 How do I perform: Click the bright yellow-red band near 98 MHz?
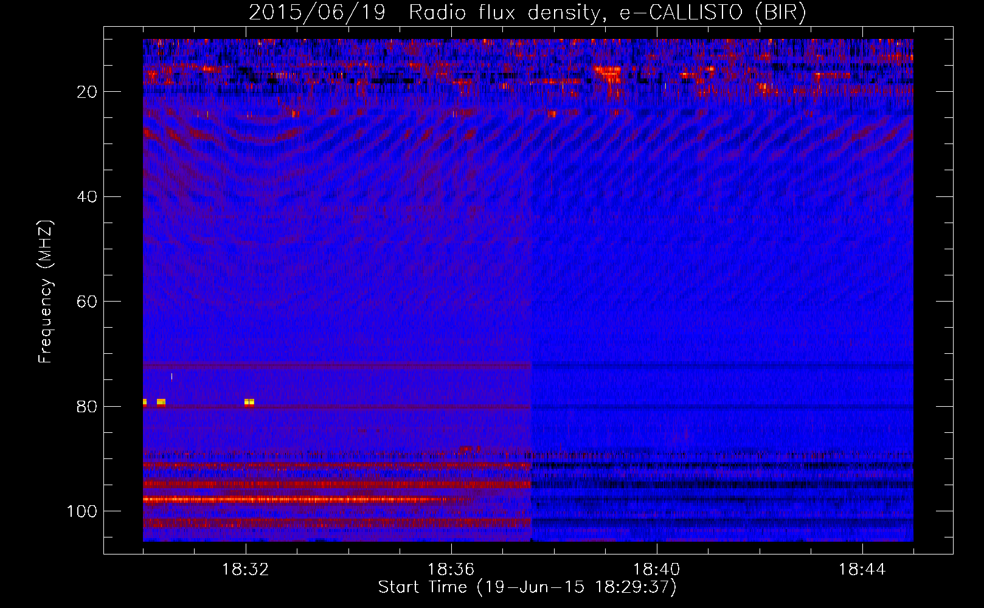pyautogui.click(x=298, y=500)
